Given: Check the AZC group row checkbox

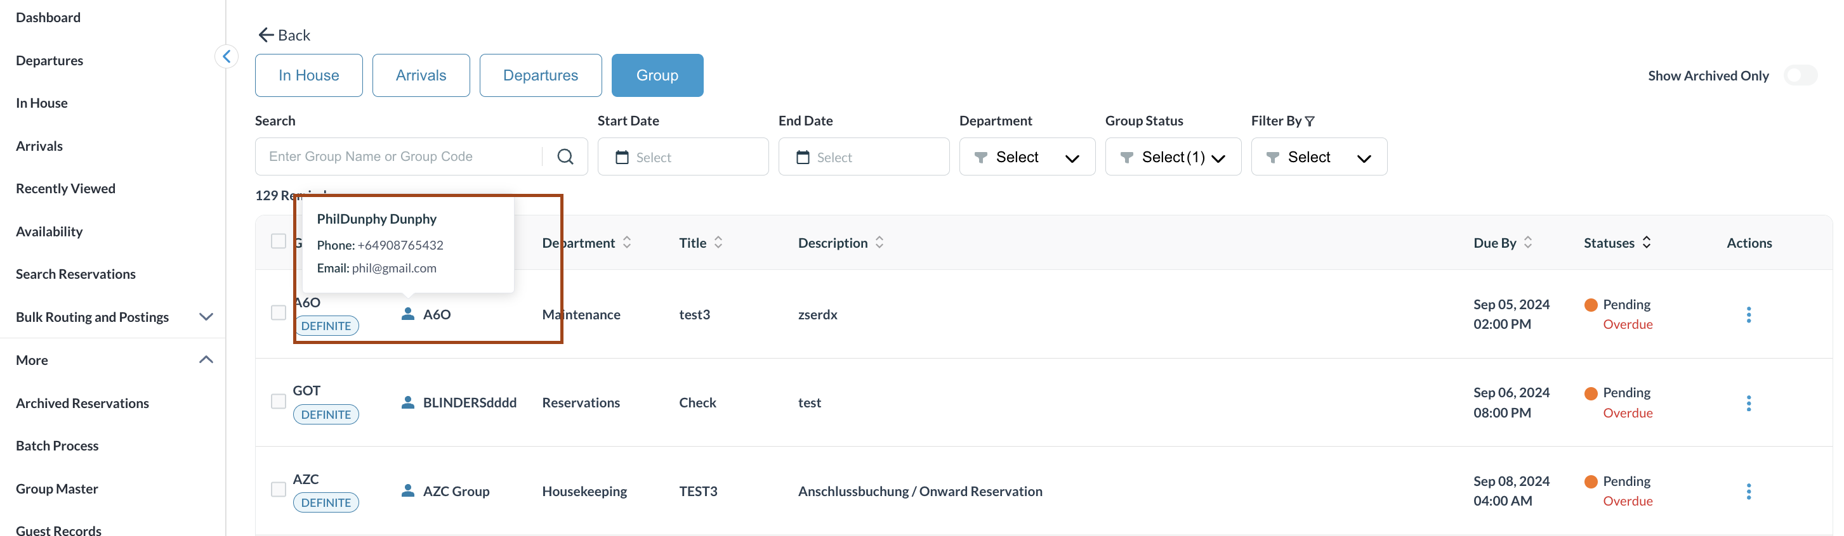Looking at the screenshot, I should [x=279, y=490].
